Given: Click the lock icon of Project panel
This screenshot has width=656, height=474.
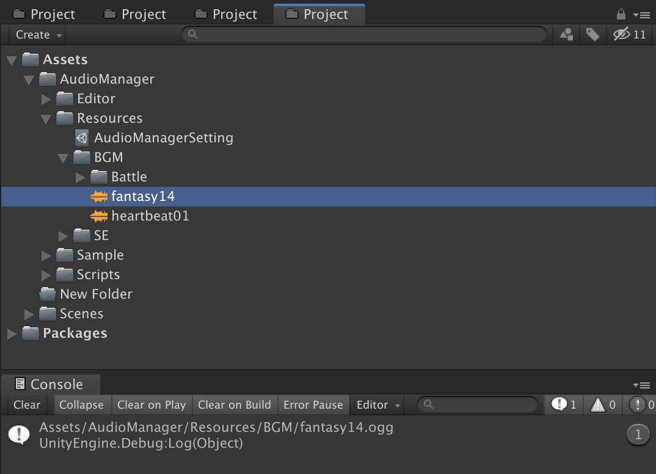Looking at the screenshot, I should [621, 14].
